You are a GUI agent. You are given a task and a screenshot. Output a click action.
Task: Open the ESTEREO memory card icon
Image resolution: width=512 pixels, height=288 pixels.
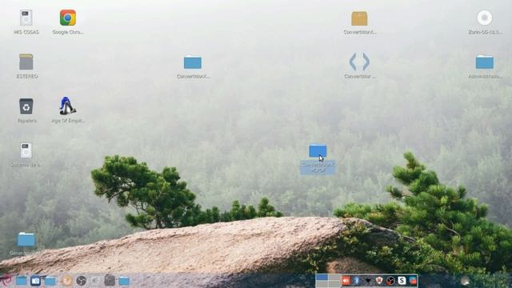pyautogui.click(x=26, y=62)
